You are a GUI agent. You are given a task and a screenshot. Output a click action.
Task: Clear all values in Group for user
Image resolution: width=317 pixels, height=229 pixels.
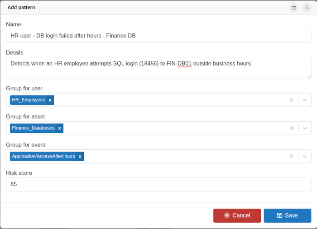pyautogui.click(x=292, y=100)
